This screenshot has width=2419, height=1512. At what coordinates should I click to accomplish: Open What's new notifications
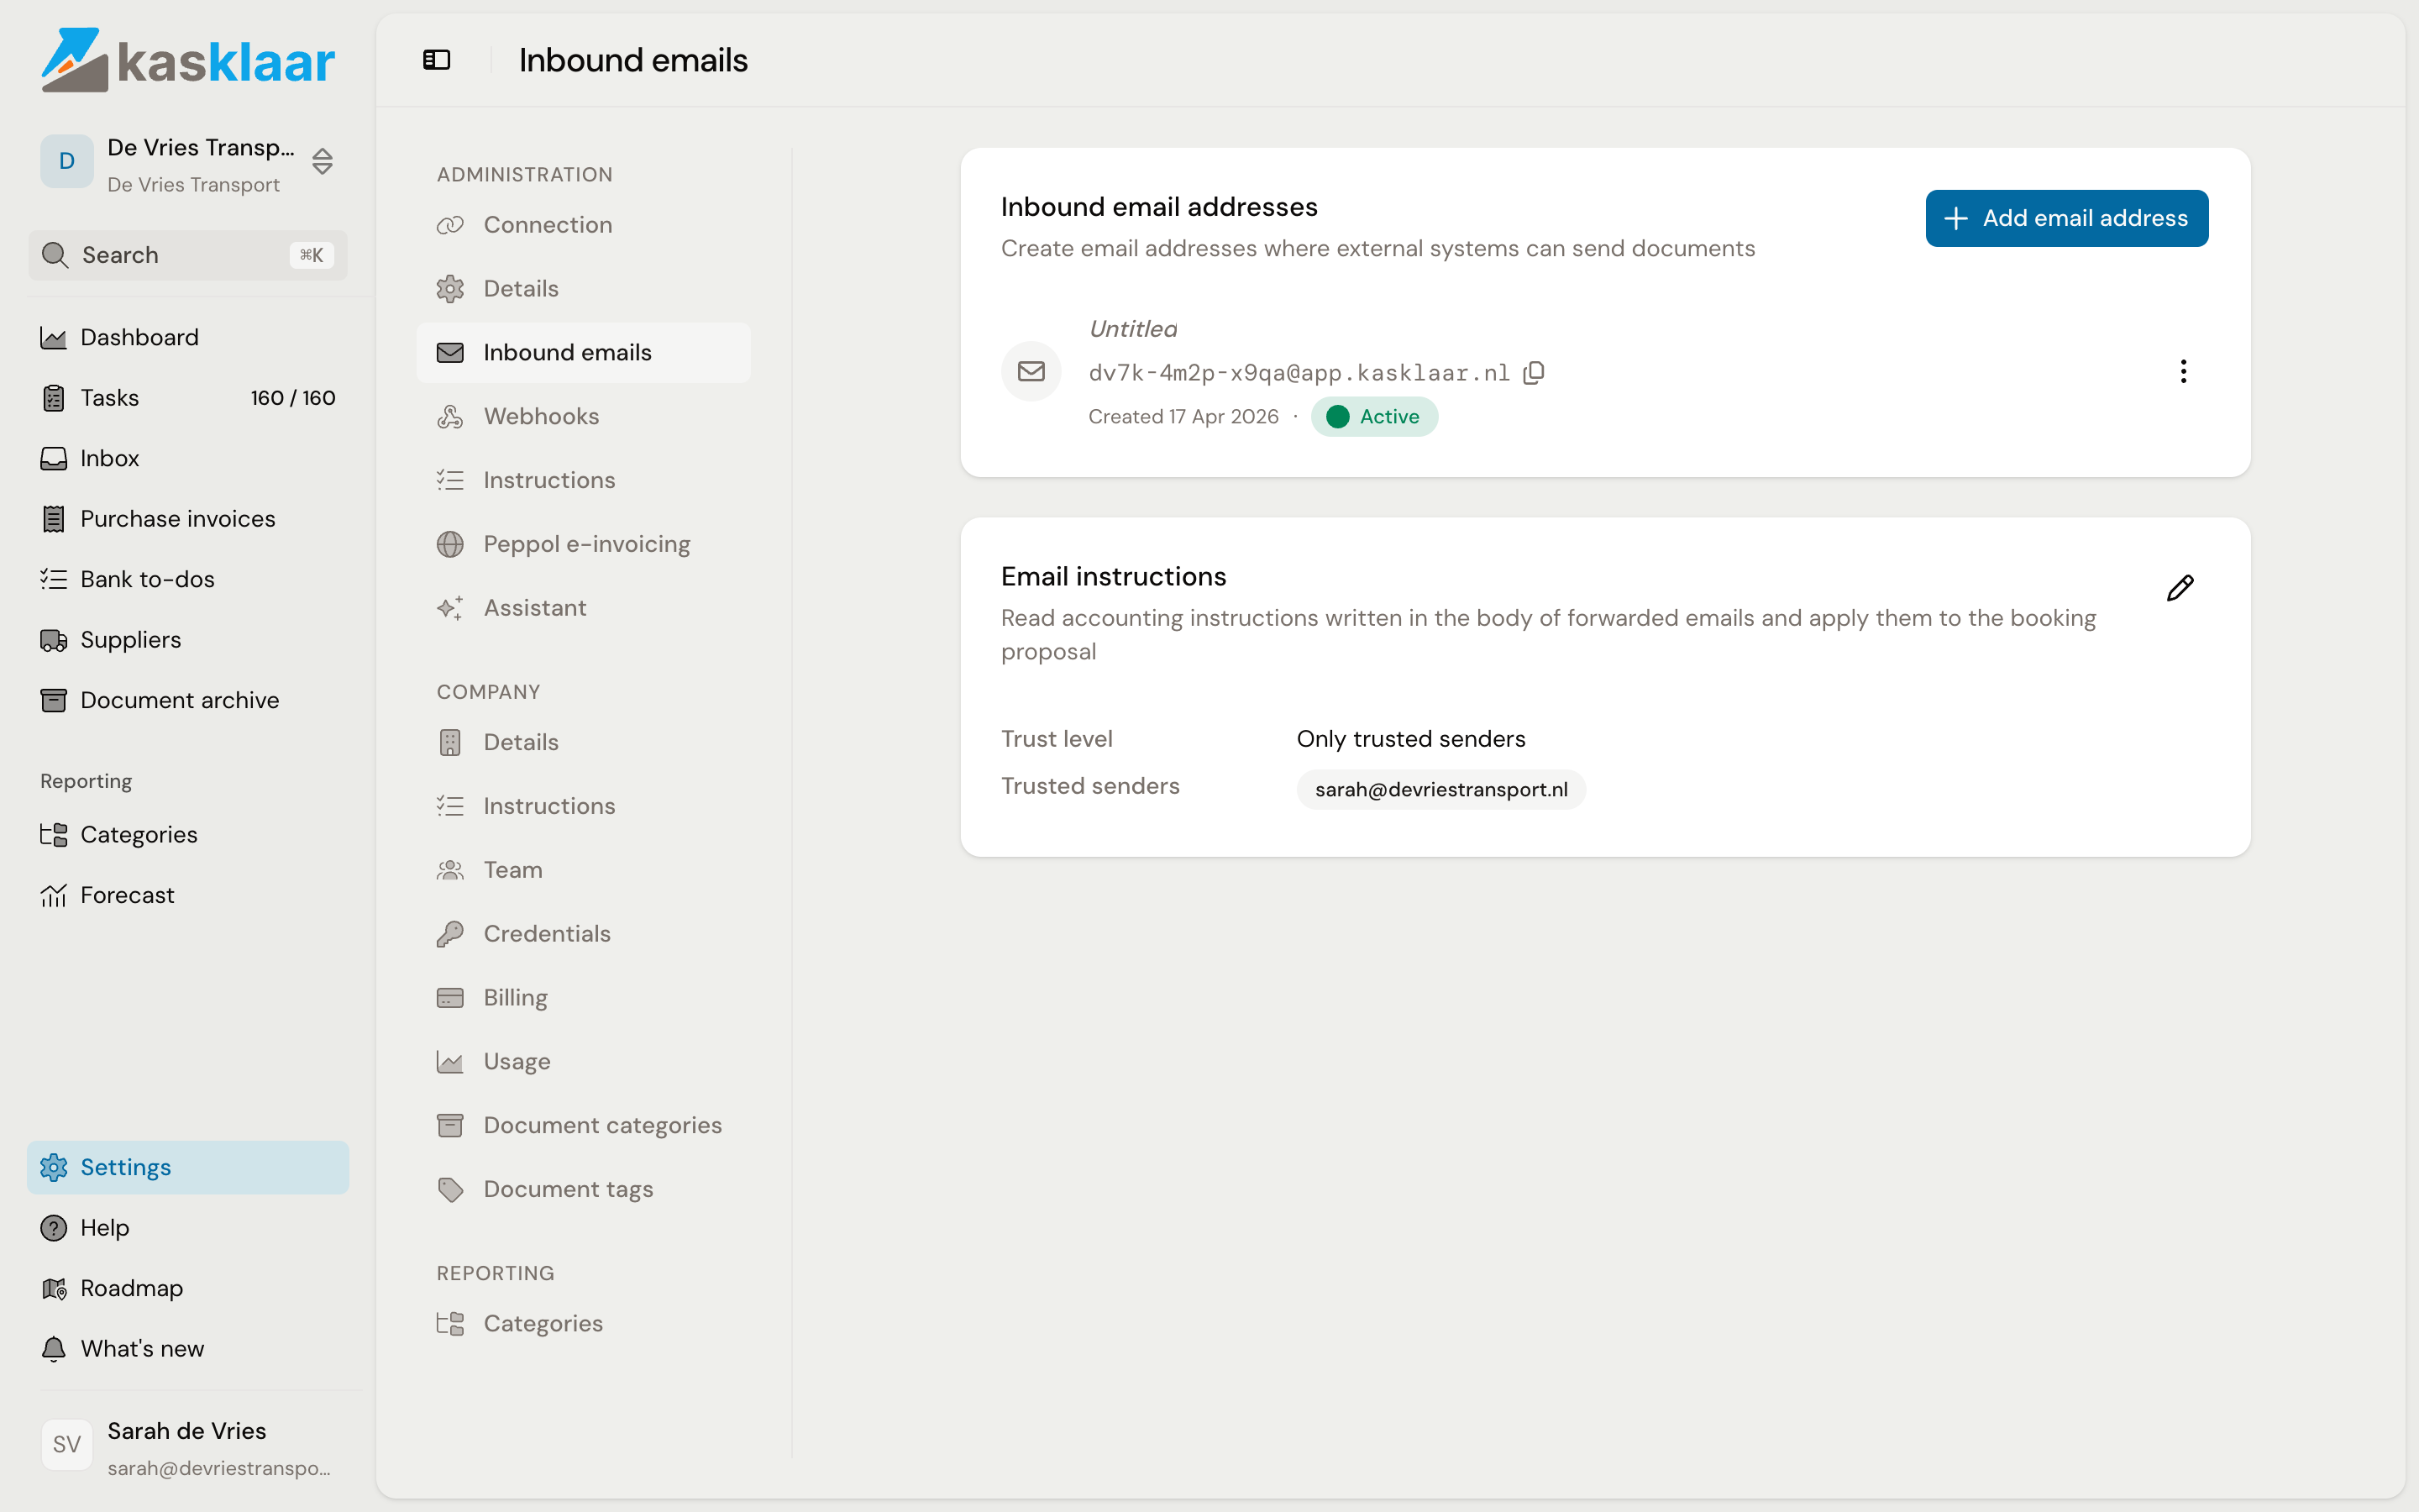(x=188, y=1349)
